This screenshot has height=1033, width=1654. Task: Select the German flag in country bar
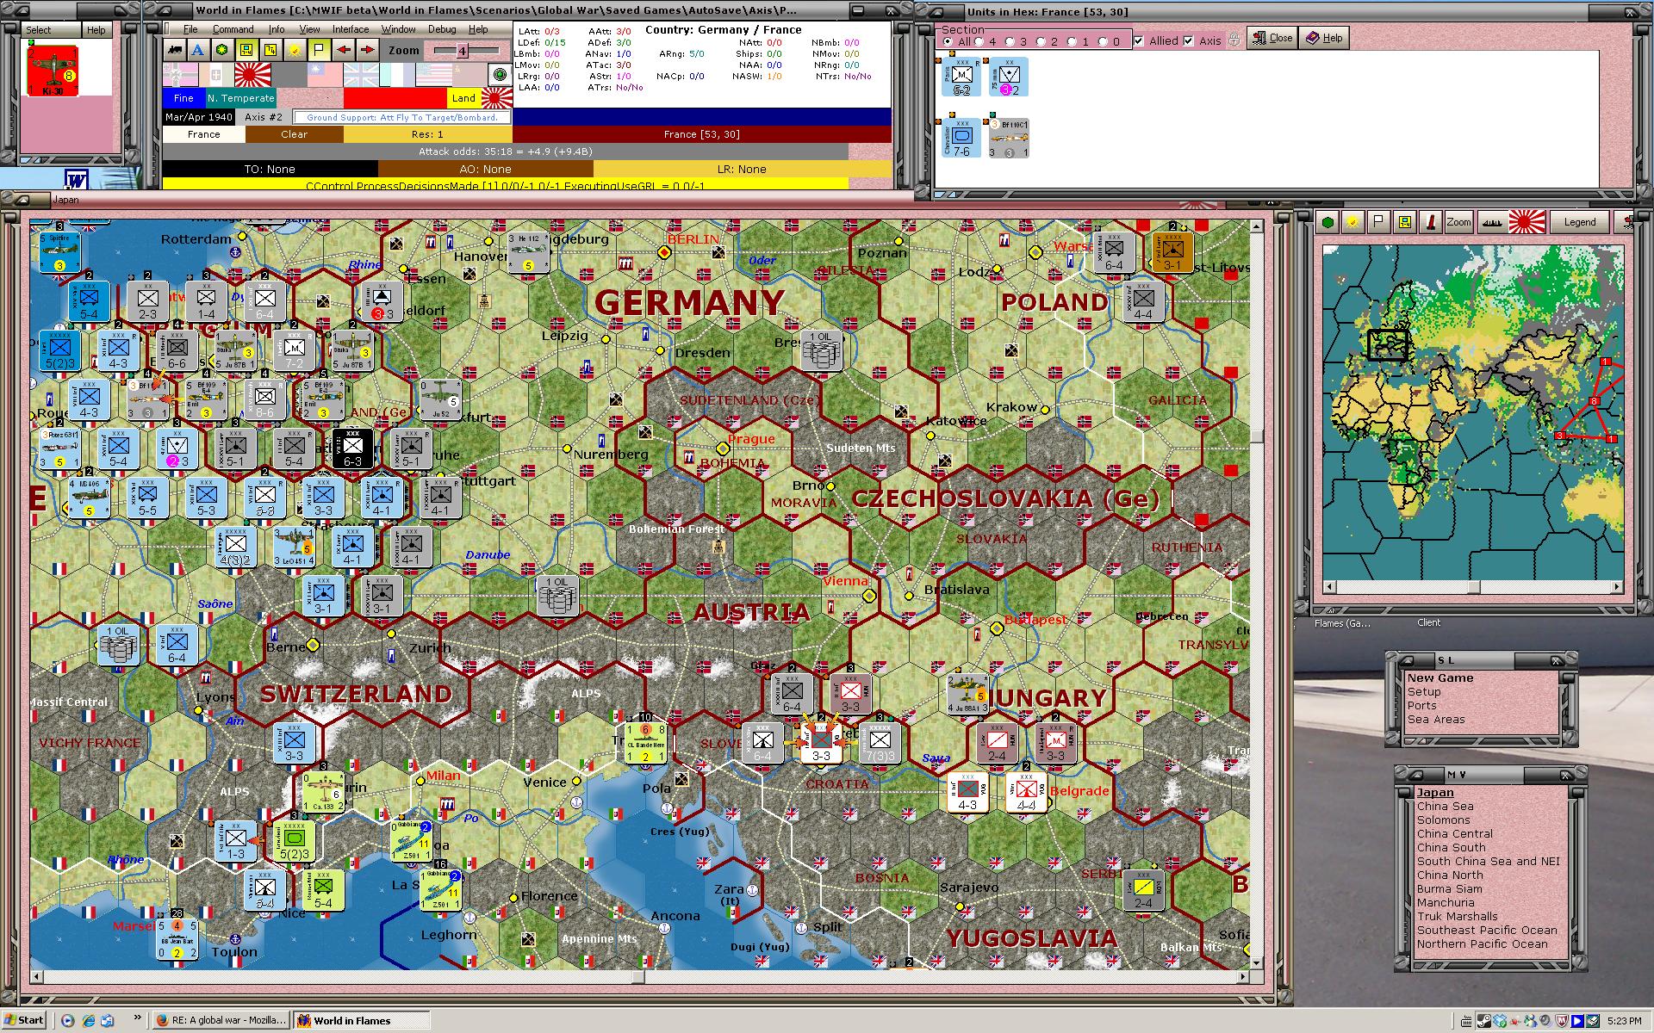(x=181, y=75)
